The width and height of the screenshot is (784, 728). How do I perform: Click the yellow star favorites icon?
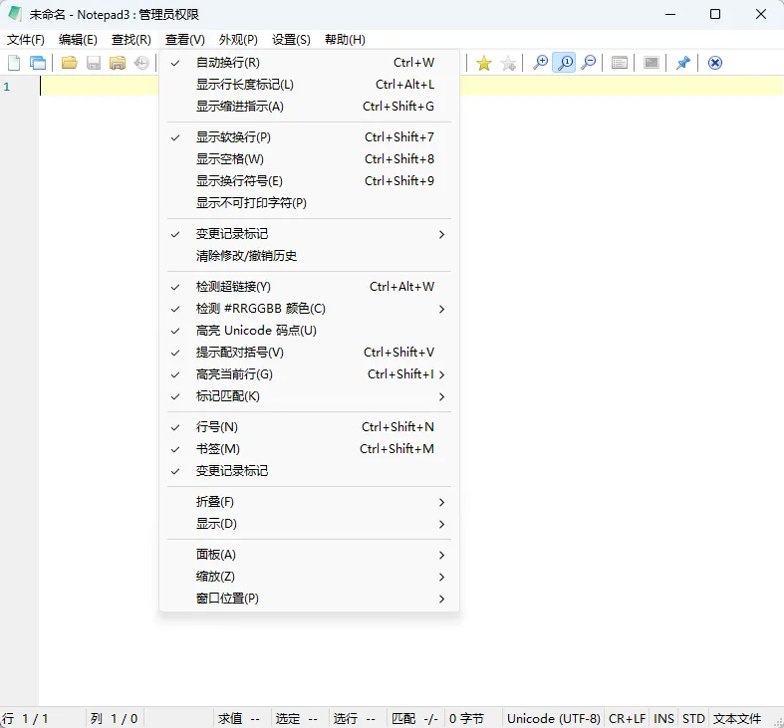click(x=484, y=63)
